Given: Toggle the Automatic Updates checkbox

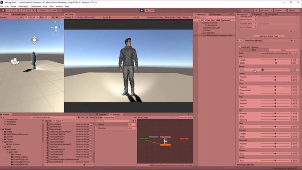Looking at the screenshot, I should (x=240, y=47).
